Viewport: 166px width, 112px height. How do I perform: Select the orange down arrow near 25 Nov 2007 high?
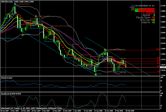(36, 16)
